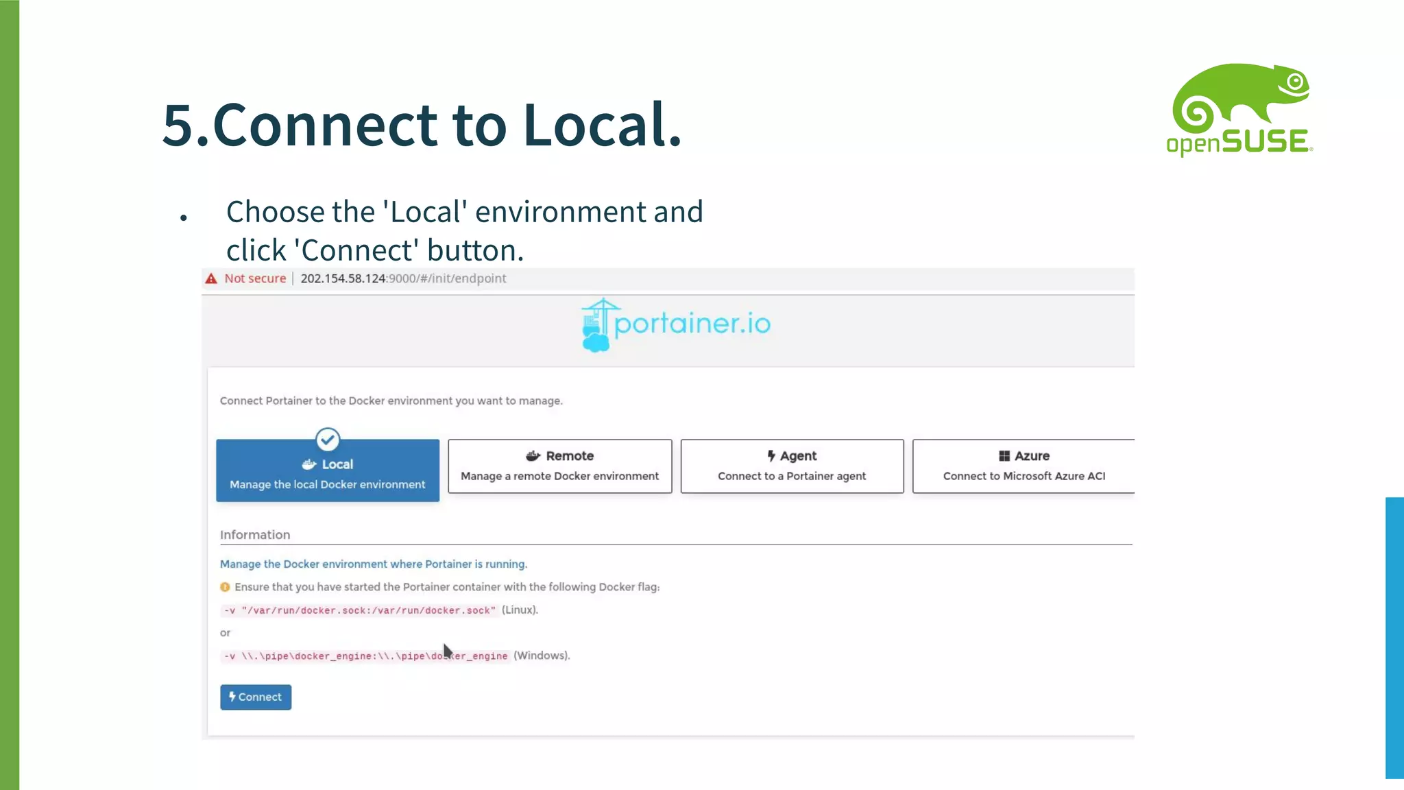
Task: Click the Connect button
Action: [x=256, y=697]
